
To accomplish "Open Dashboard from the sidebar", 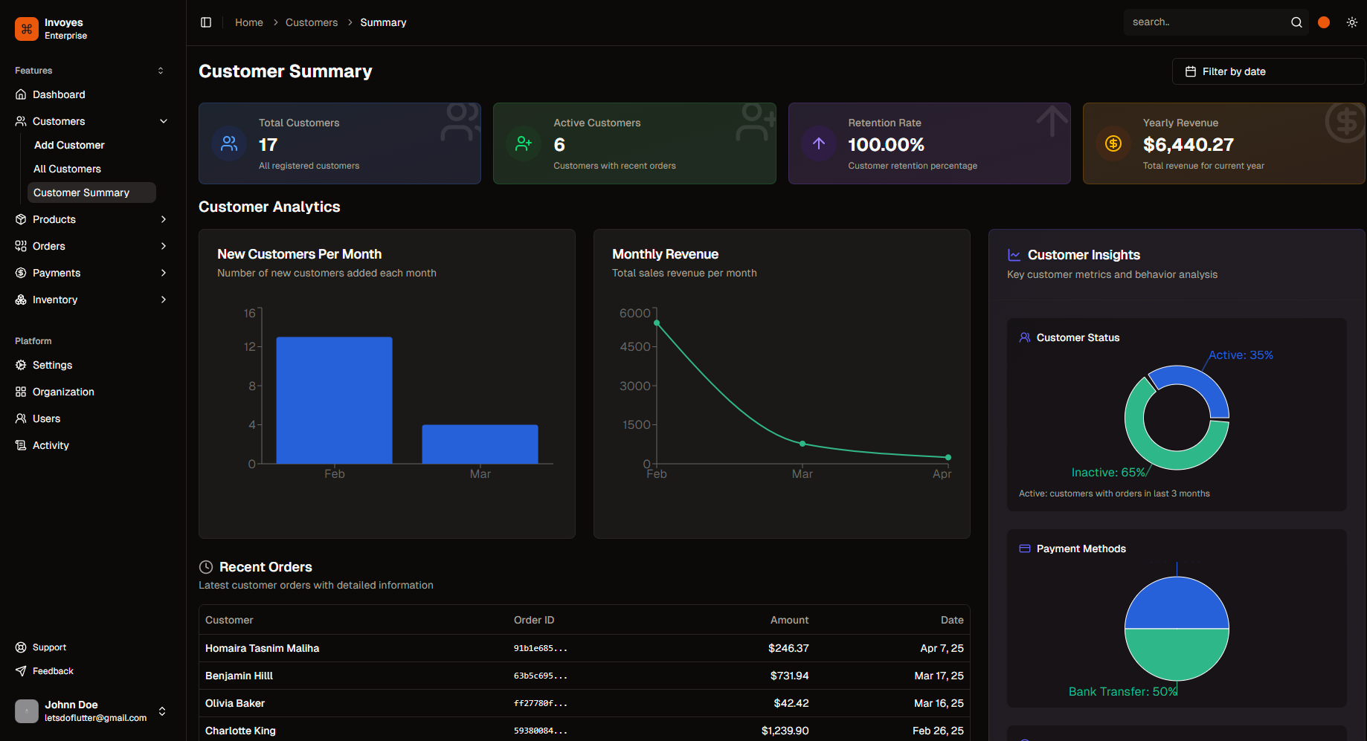I will [59, 94].
